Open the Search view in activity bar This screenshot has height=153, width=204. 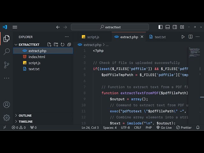(6, 52)
